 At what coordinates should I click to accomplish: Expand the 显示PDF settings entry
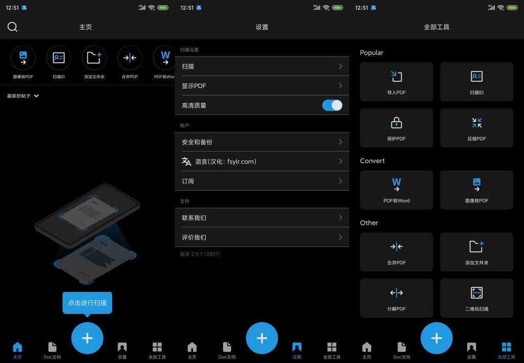pos(262,85)
